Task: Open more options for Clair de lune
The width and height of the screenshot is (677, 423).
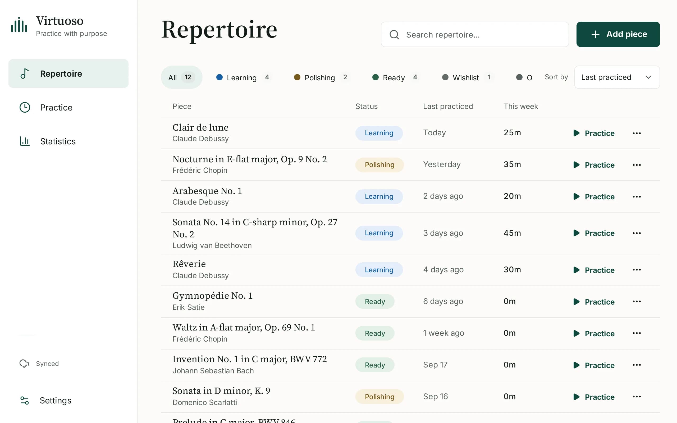Action: [637, 133]
